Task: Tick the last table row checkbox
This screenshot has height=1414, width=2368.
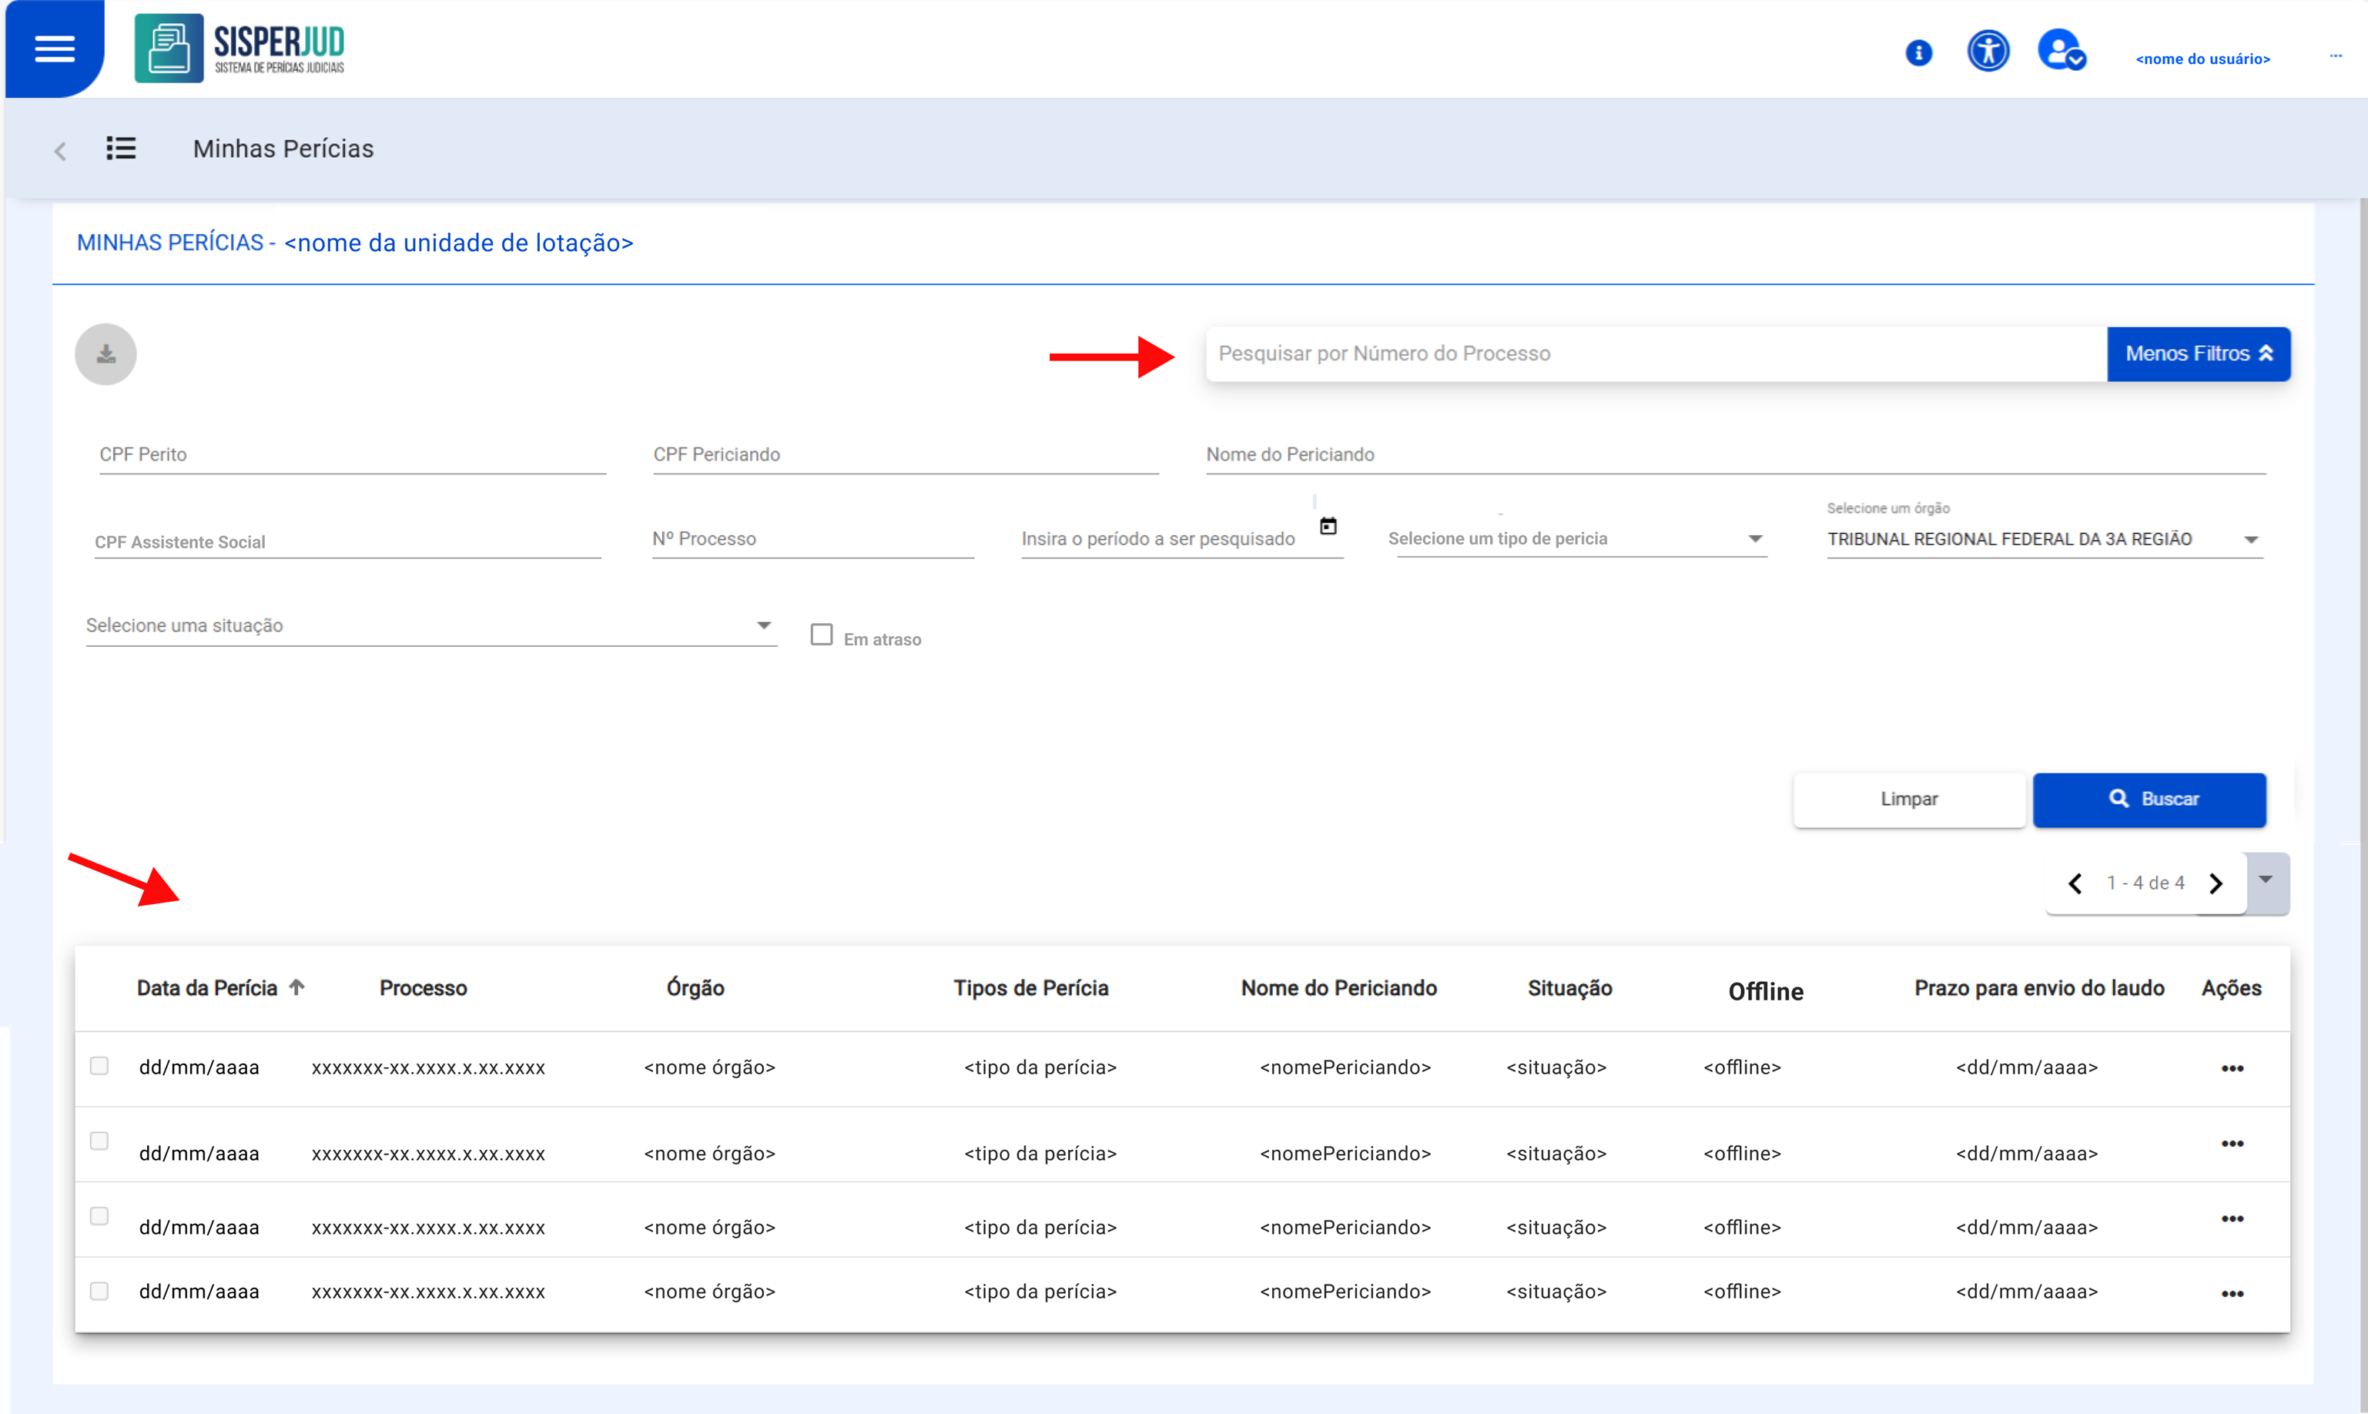Action: pos(99,1290)
